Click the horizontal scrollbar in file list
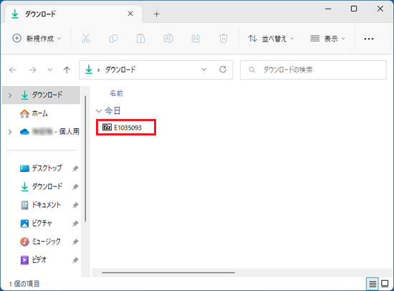 point(168,272)
